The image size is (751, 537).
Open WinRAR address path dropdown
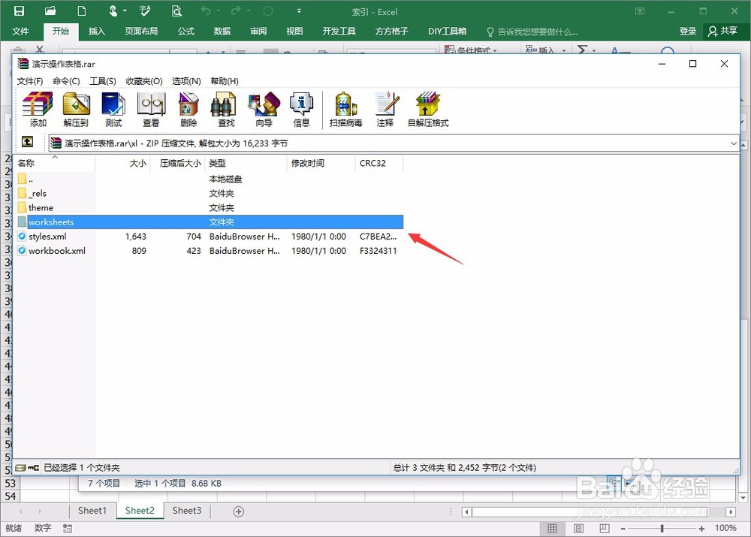click(x=733, y=143)
